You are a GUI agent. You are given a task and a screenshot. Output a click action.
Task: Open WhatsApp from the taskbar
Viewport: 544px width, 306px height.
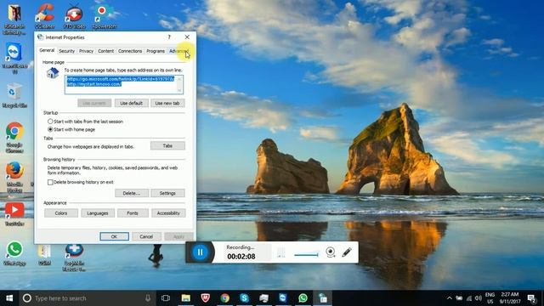click(303, 298)
